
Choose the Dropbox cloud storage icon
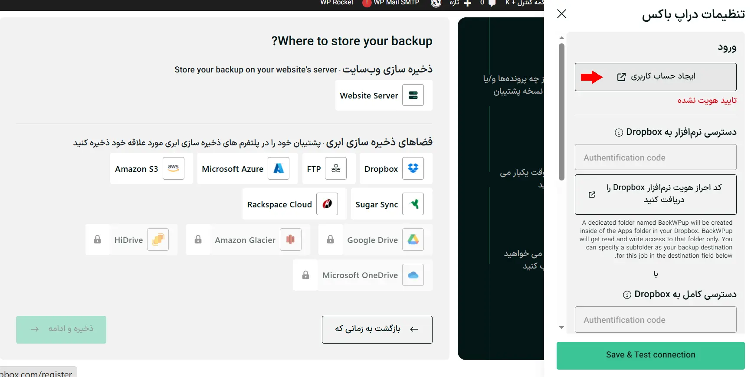click(x=413, y=168)
